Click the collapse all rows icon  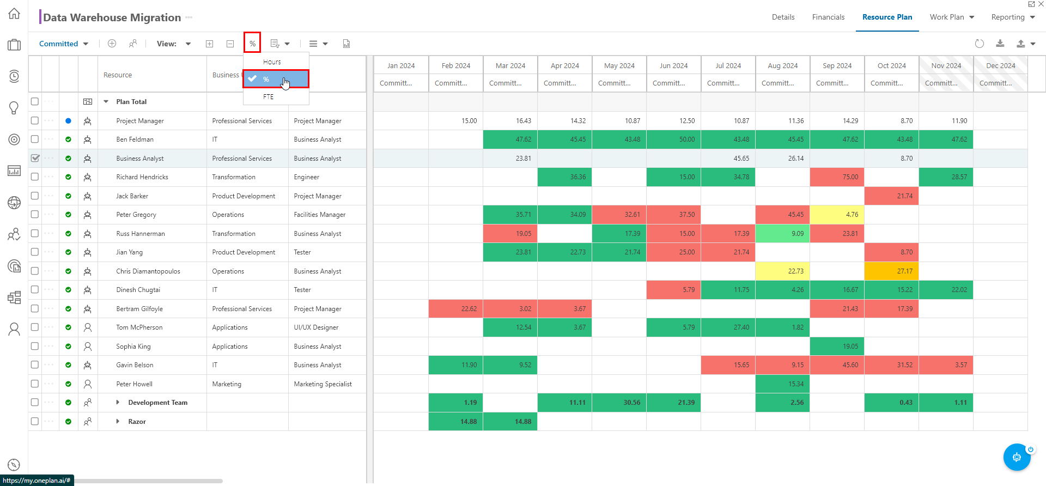click(x=230, y=44)
